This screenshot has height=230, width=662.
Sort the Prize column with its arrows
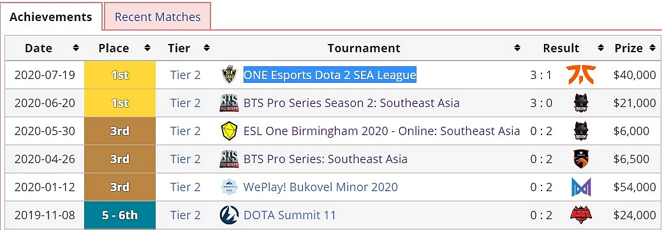point(651,48)
